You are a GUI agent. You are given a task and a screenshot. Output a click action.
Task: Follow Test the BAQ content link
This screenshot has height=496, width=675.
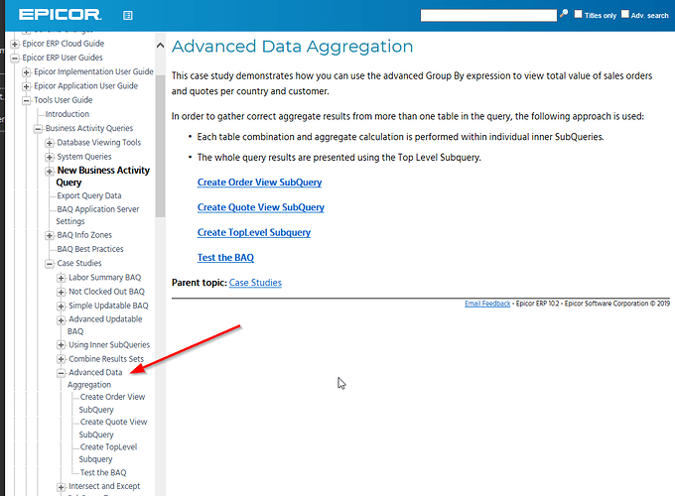(x=225, y=258)
